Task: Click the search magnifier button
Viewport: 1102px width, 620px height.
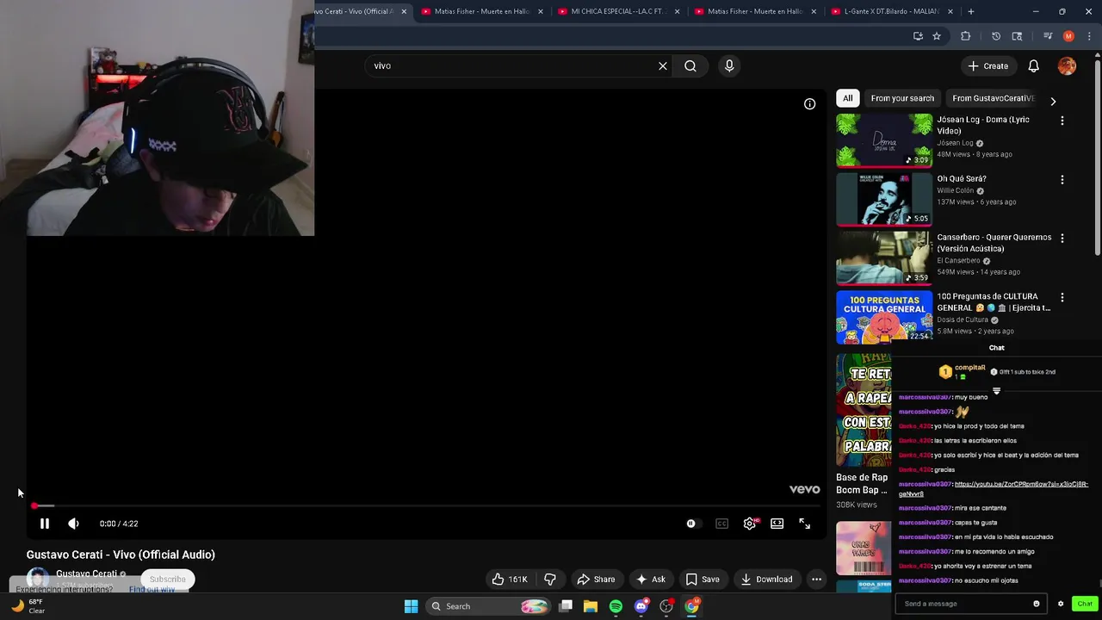Action: pyautogui.click(x=690, y=66)
